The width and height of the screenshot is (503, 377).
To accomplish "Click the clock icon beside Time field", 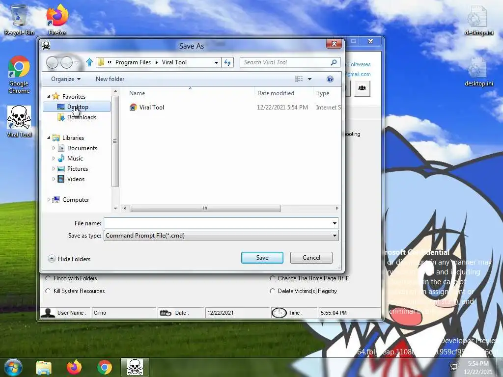I will point(279,313).
